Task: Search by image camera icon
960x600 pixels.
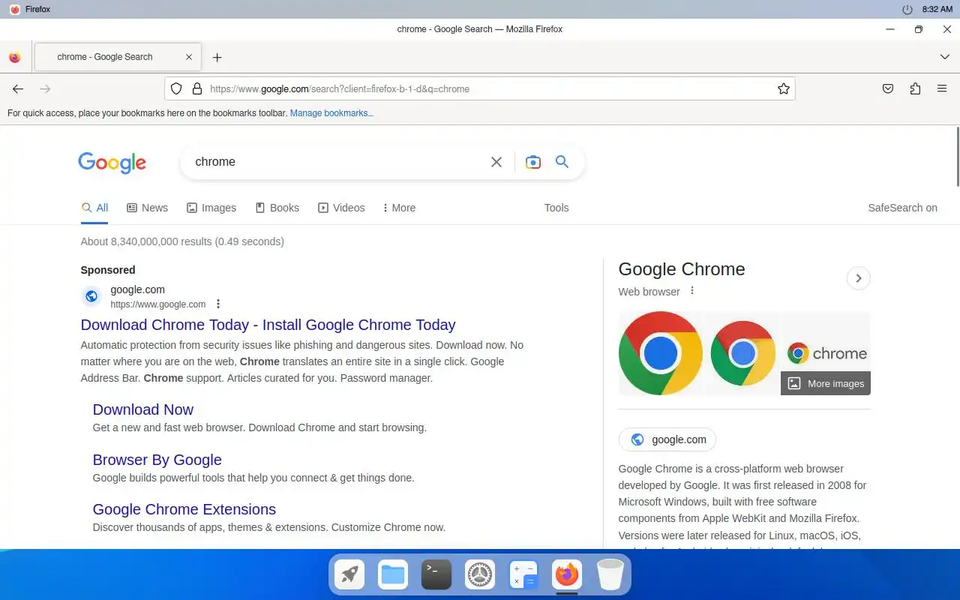Action: [x=533, y=162]
